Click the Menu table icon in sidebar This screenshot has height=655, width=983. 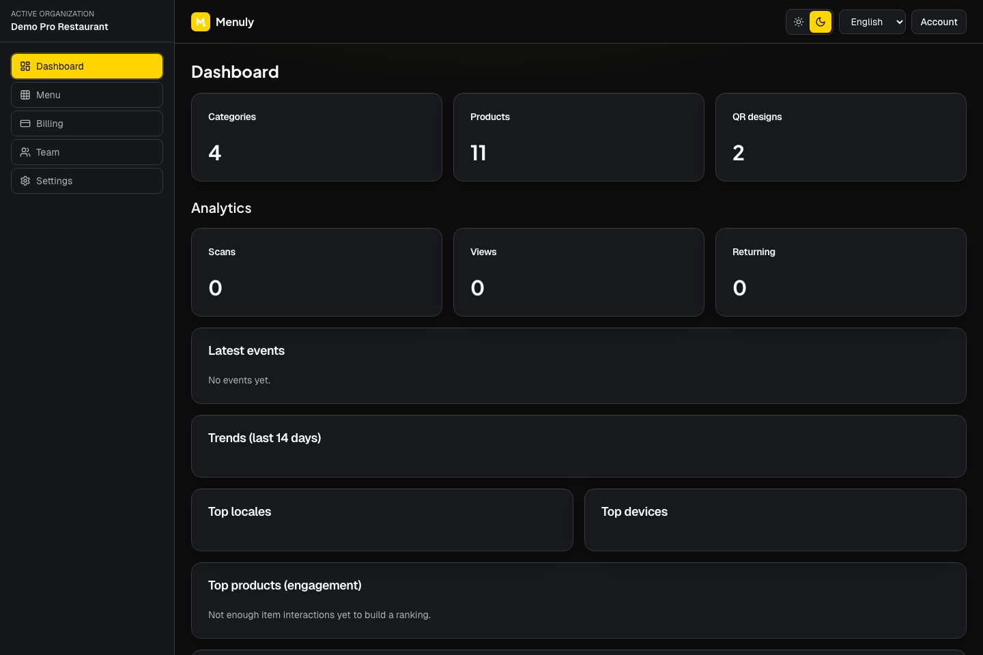25,95
